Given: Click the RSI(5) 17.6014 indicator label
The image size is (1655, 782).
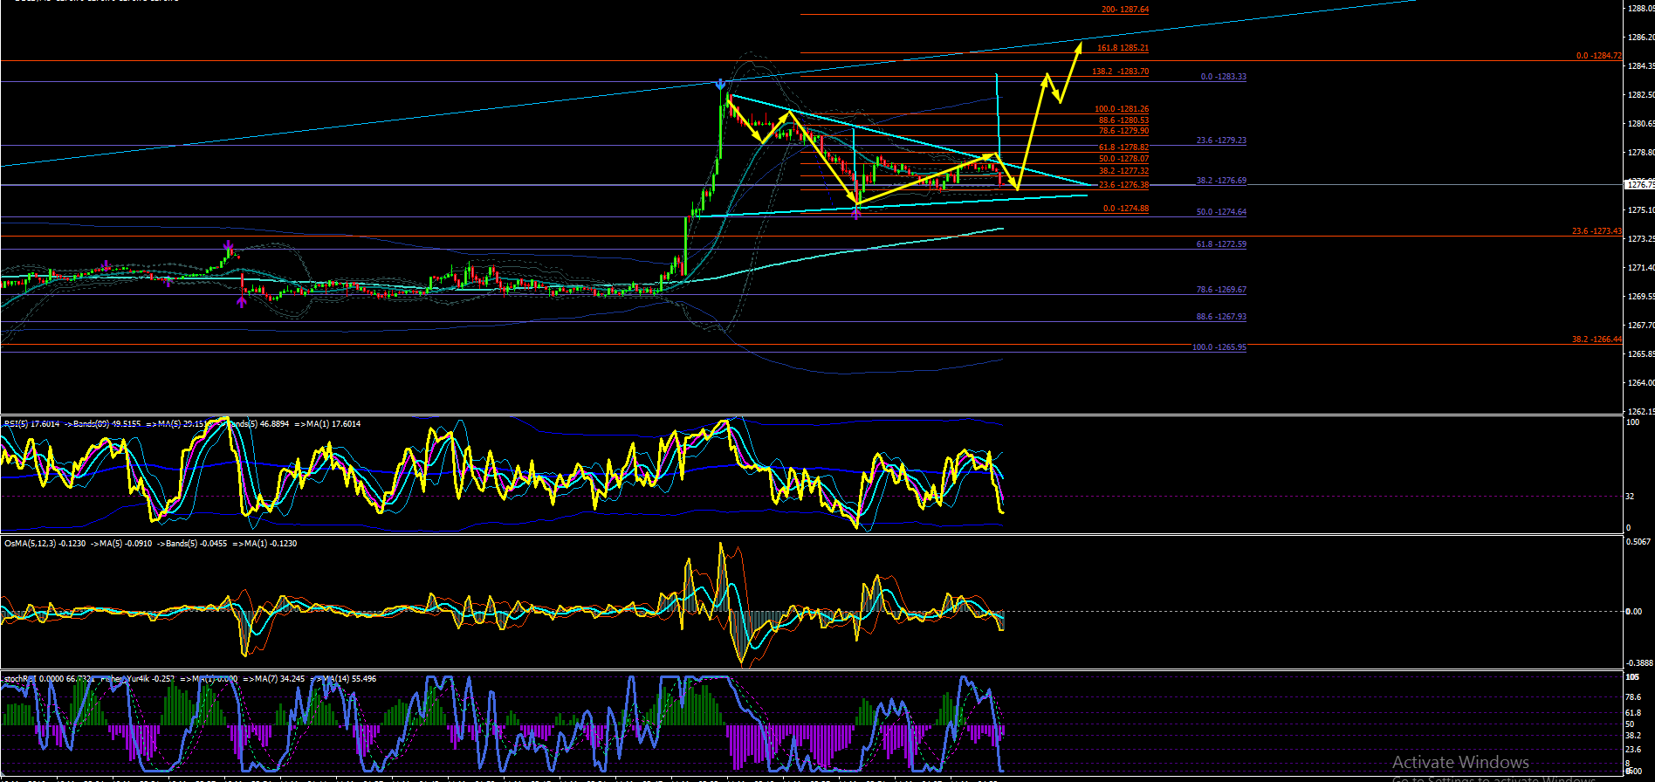Looking at the screenshot, I should point(31,424).
